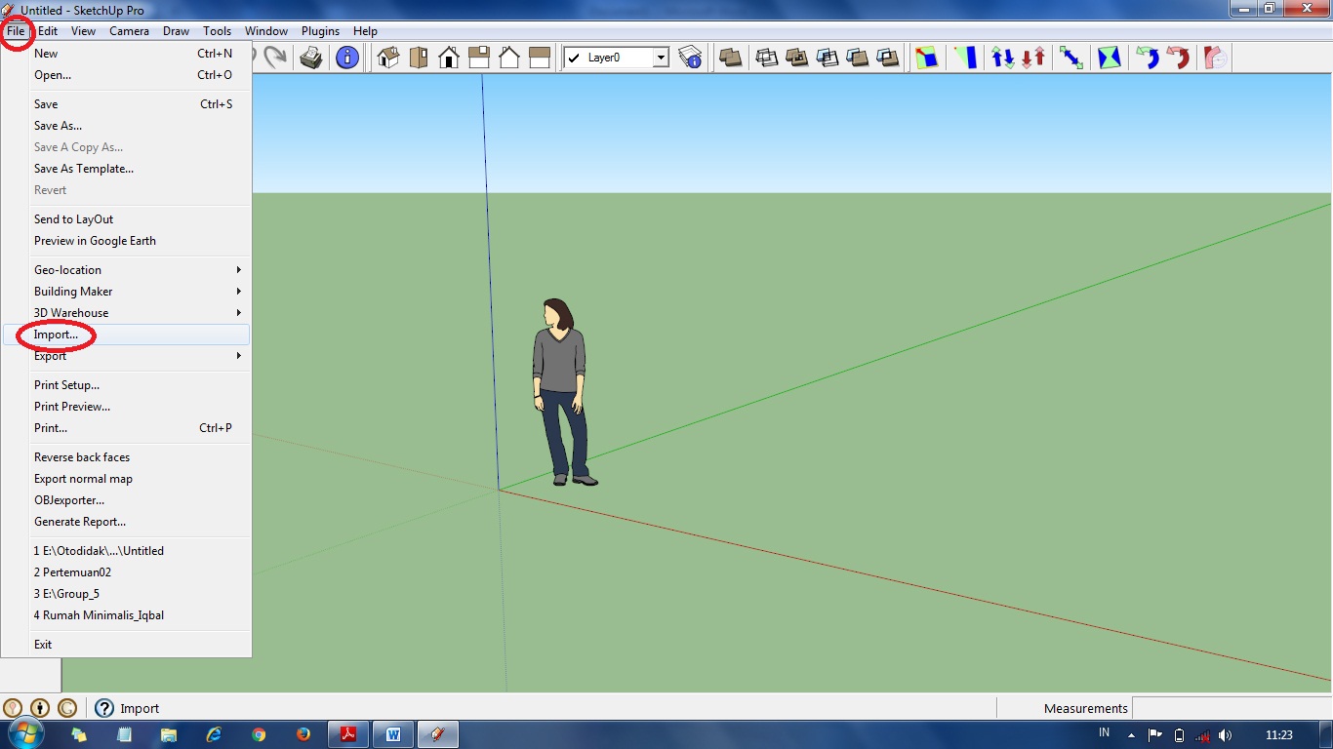
Task: Click the second round credits status icon
Action: (x=40, y=708)
